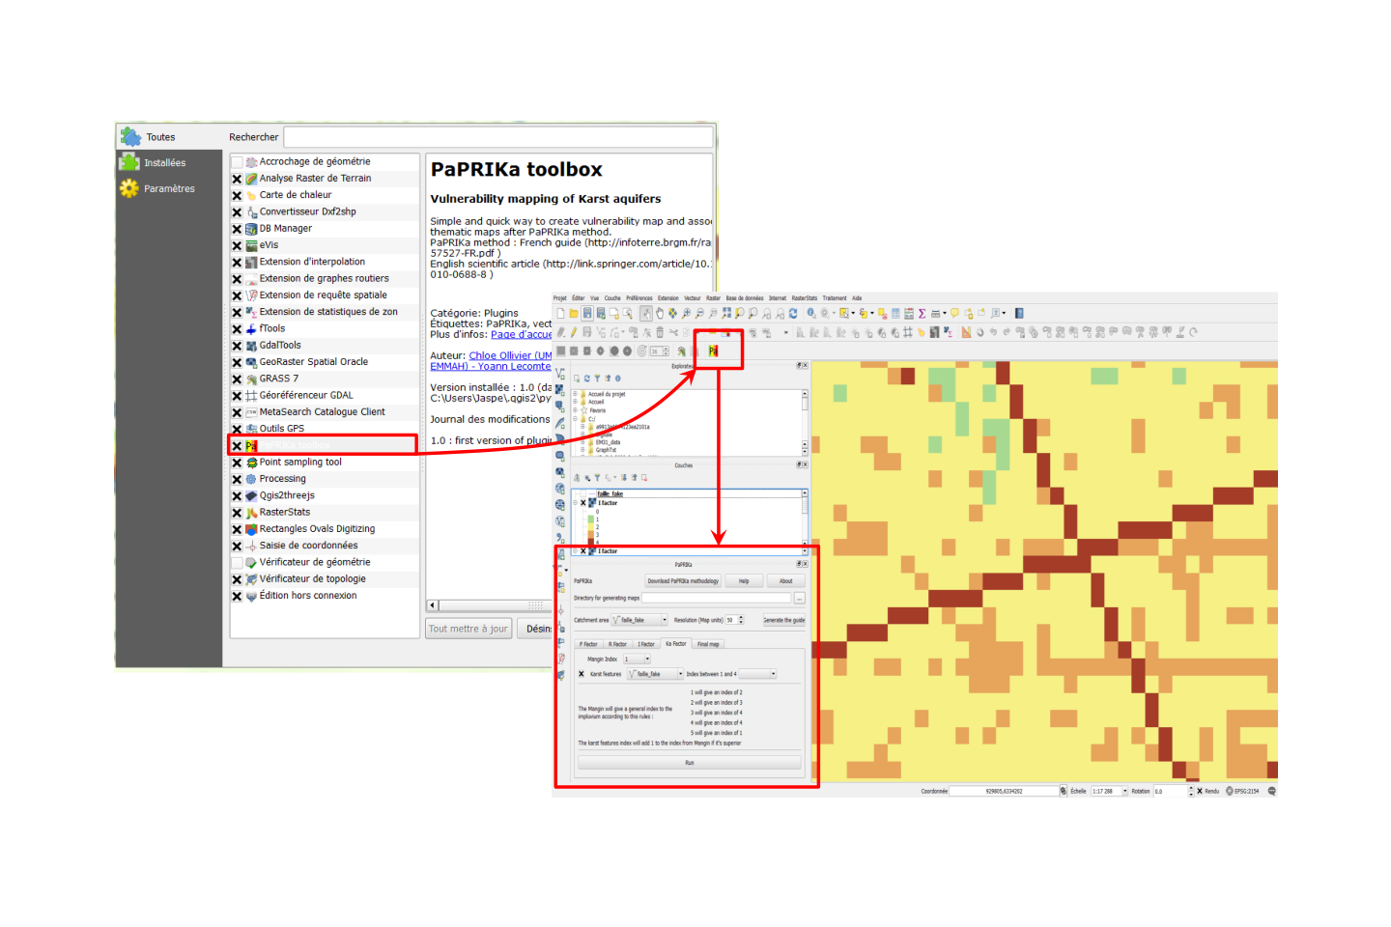This screenshot has height=927, width=1391.
Task: Uncheck the Analyse Raster de Terrain plugin
Action: [x=237, y=179]
